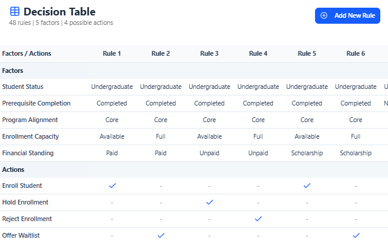Toggle Offer Waitlist checkmark for Rule 2
The height and width of the screenshot is (243, 388).
[161, 235]
